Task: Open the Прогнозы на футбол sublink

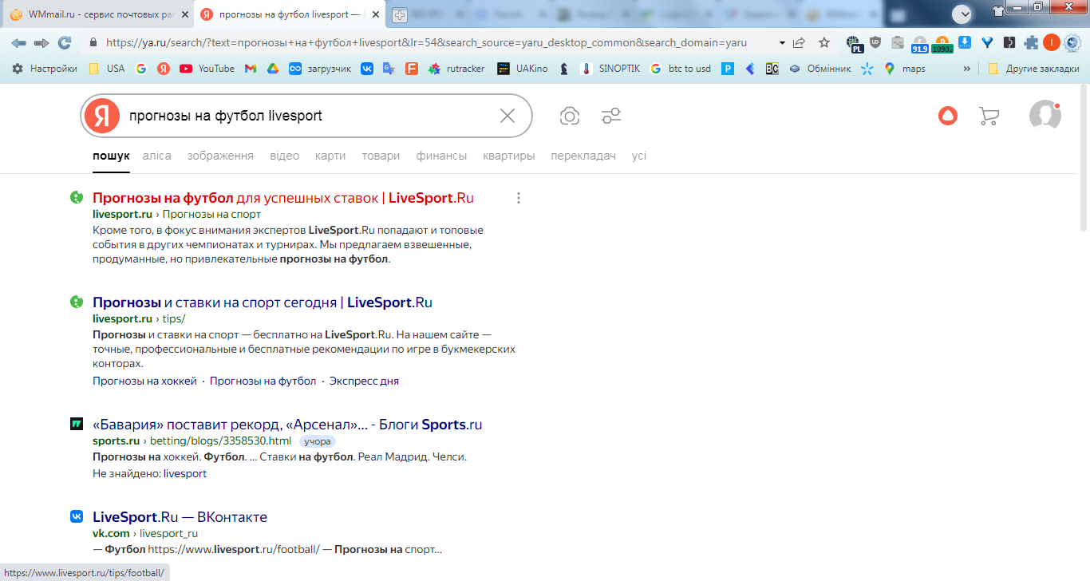Action: pos(263,381)
